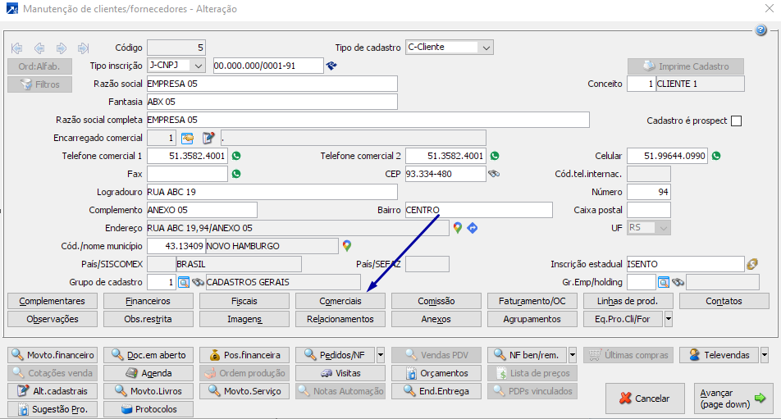Click the binoculars icon beside Gr.Emp/holding
This screenshot has height=419, width=781.
click(678, 282)
